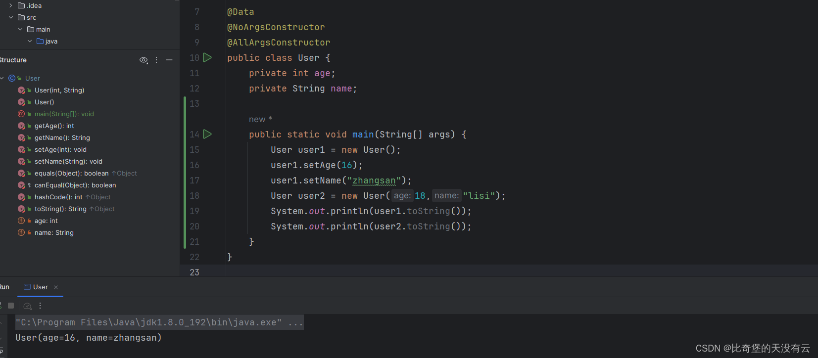Toggle Structure view options eye icon
Viewport: 818px width, 358px height.
[144, 60]
